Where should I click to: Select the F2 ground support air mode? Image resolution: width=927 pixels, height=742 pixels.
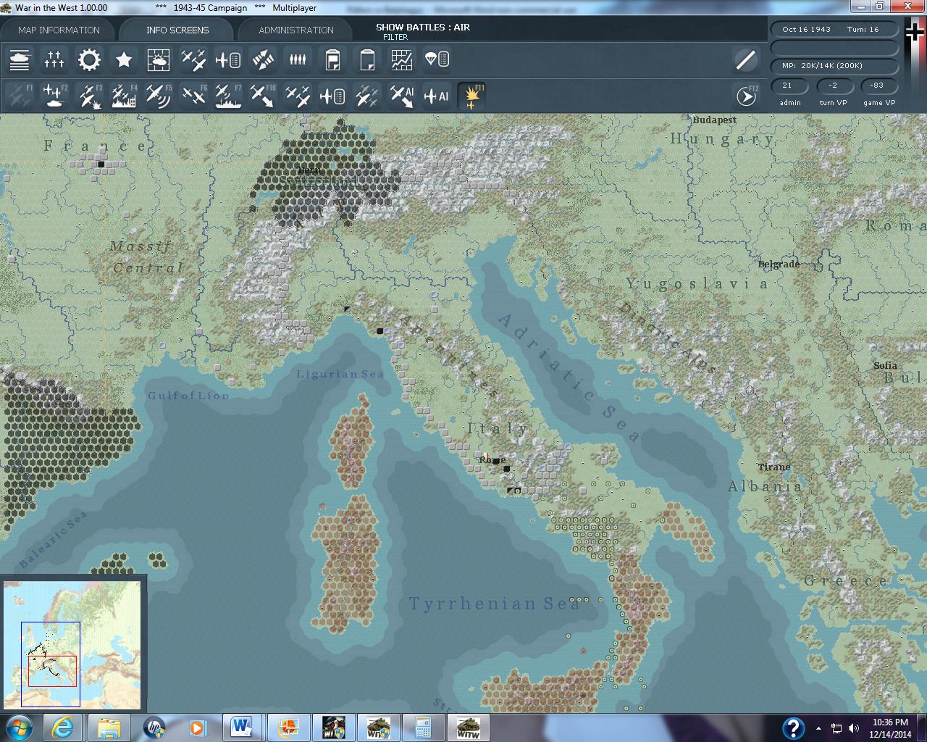(x=54, y=96)
